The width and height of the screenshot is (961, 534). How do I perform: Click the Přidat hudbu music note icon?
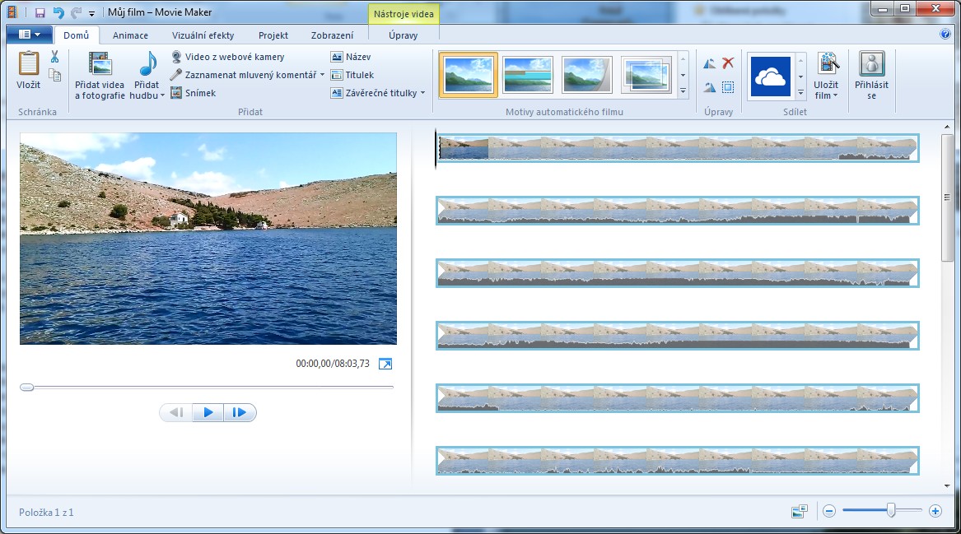[x=147, y=63]
